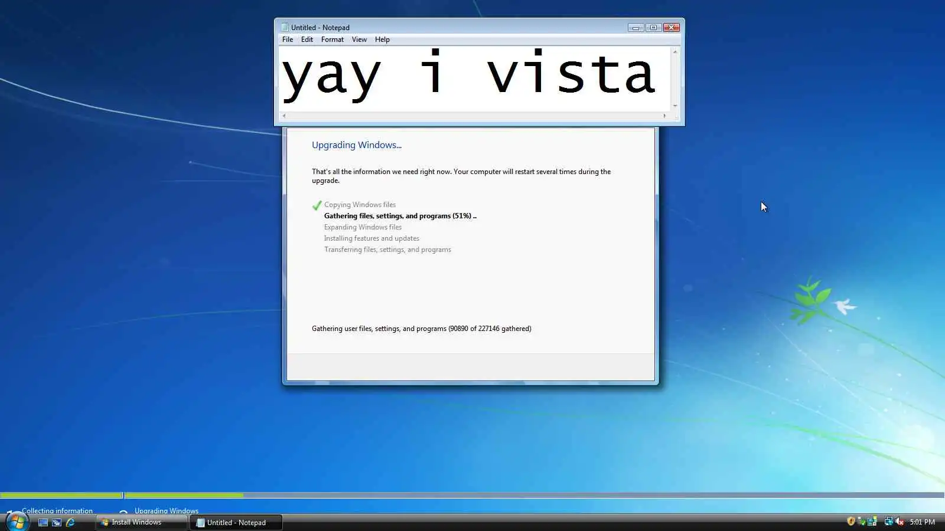Open the File menu in Notepad
The width and height of the screenshot is (945, 531).
pyautogui.click(x=288, y=40)
